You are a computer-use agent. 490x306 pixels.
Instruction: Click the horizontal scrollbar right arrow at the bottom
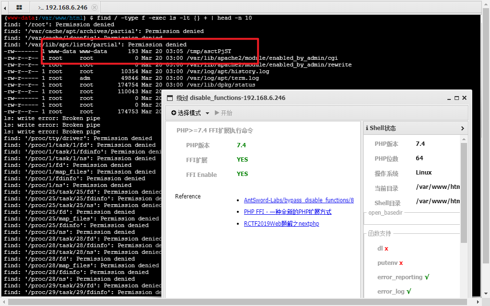(479, 302)
